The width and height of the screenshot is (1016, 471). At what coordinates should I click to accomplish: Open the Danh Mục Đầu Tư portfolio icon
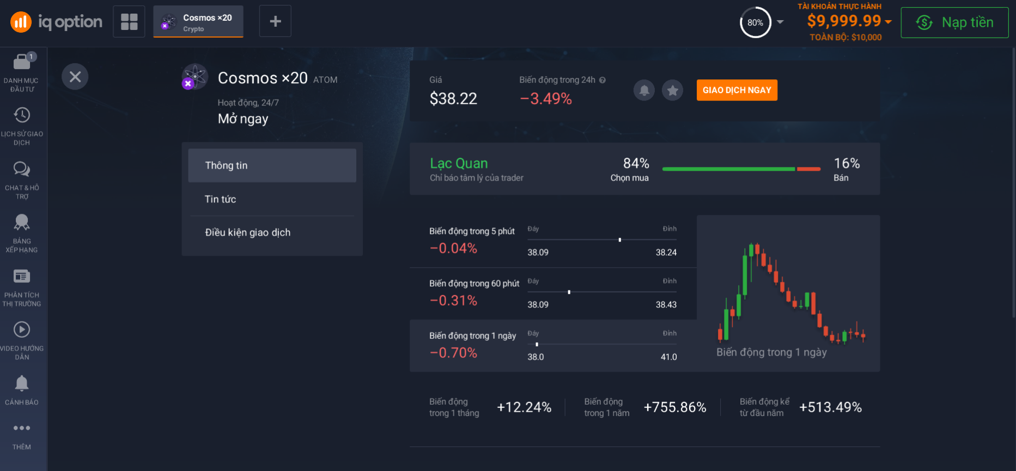click(22, 71)
